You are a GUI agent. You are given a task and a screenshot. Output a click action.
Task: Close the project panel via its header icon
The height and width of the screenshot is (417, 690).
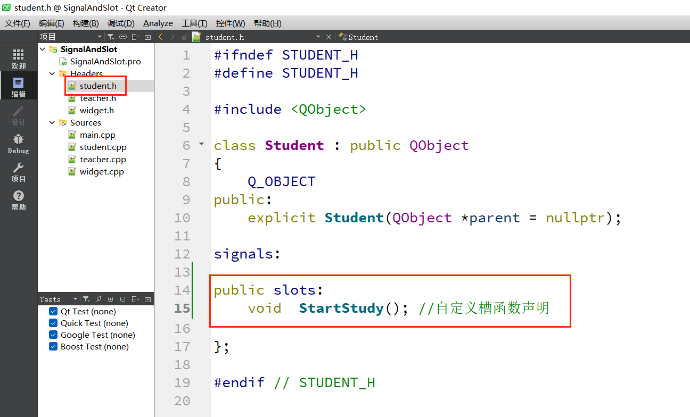point(147,37)
